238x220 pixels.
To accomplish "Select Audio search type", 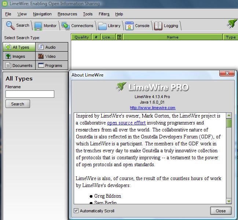I will [x=52, y=47].
